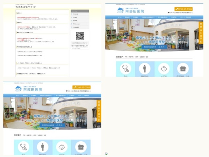Open 診療予約 in the upper 阿部田医院 navigation bar

[x=174, y=17]
